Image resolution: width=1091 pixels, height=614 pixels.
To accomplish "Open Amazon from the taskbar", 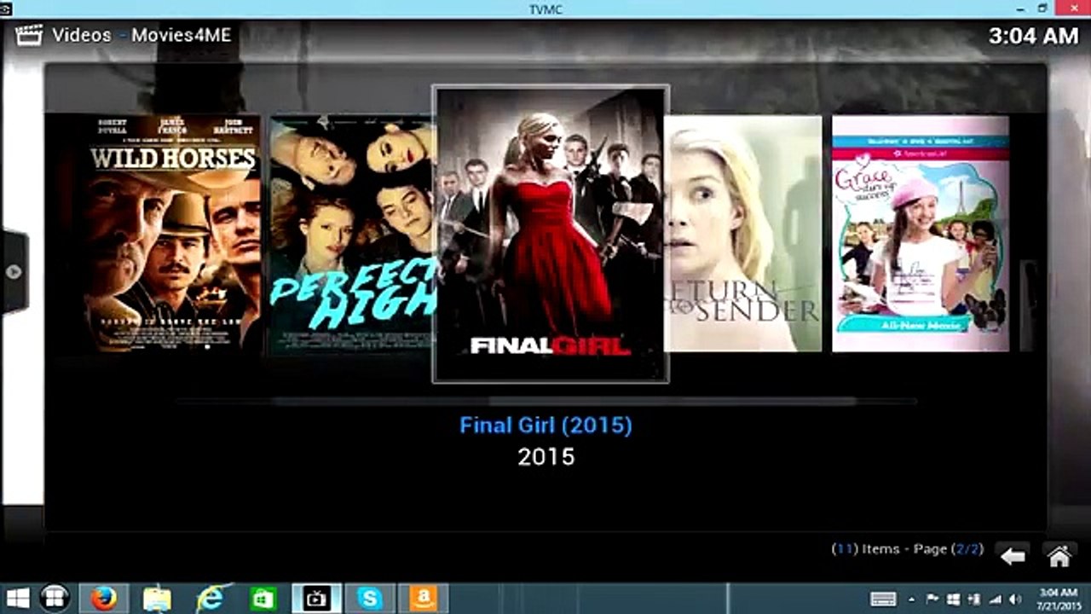I will [423, 599].
